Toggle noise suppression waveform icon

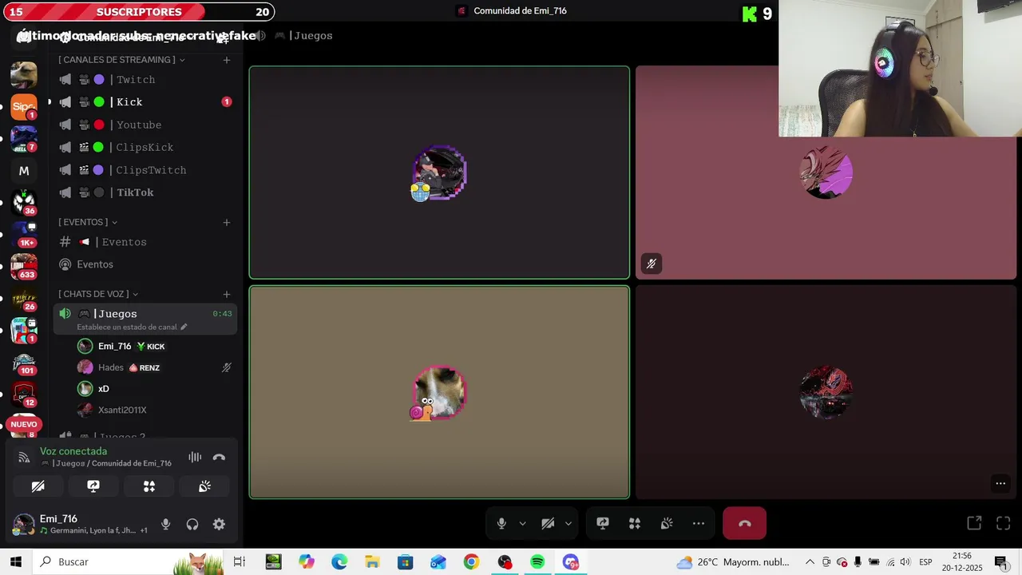(x=195, y=457)
